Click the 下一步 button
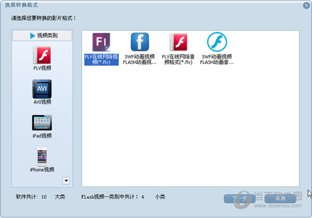312x218 pixels. tap(240, 199)
